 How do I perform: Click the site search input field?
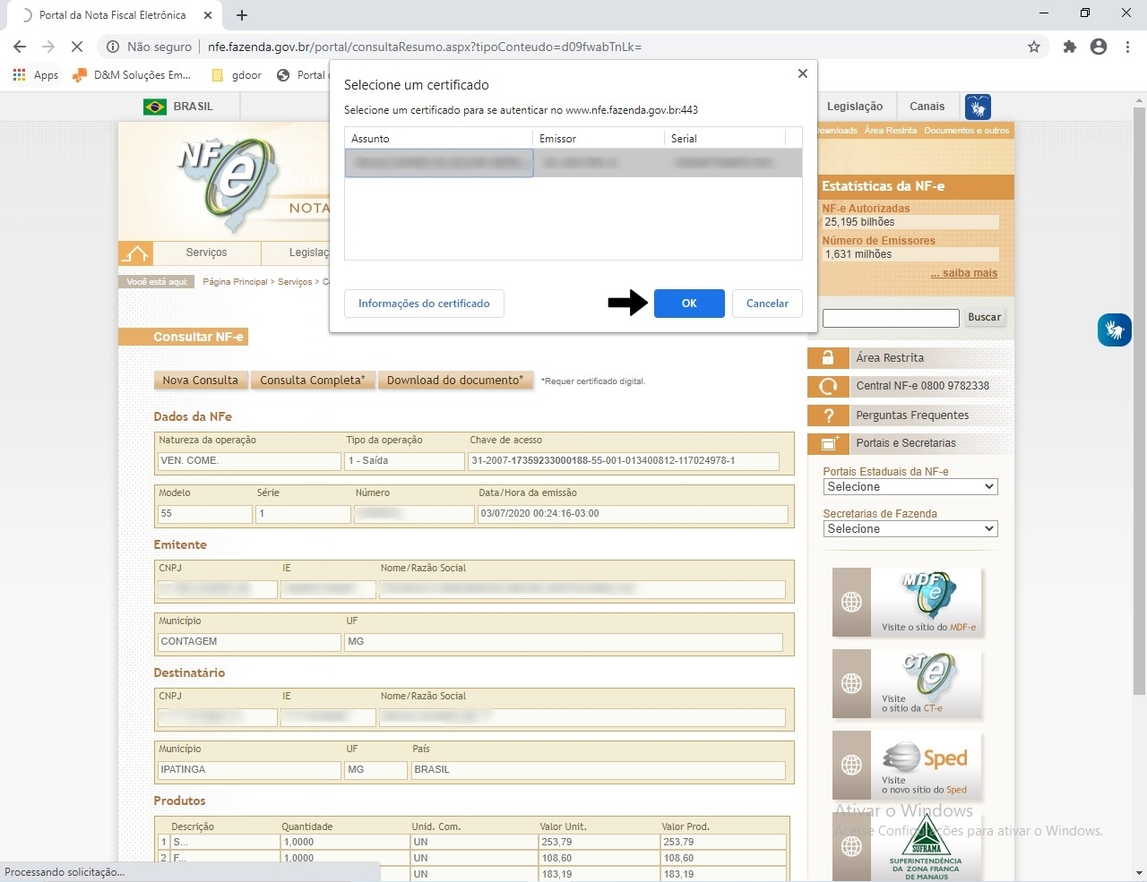coord(891,318)
